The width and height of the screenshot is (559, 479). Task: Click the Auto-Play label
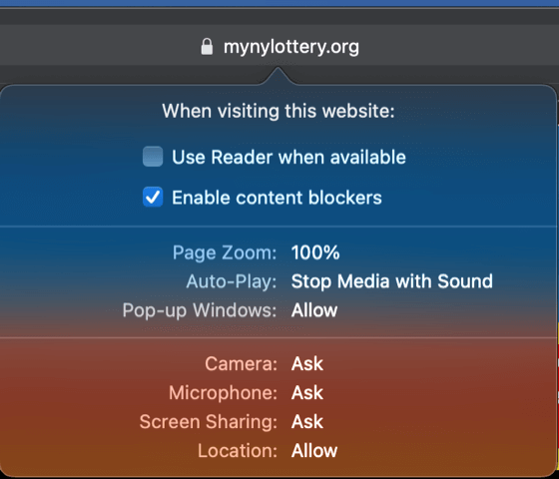(x=232, y=281)
